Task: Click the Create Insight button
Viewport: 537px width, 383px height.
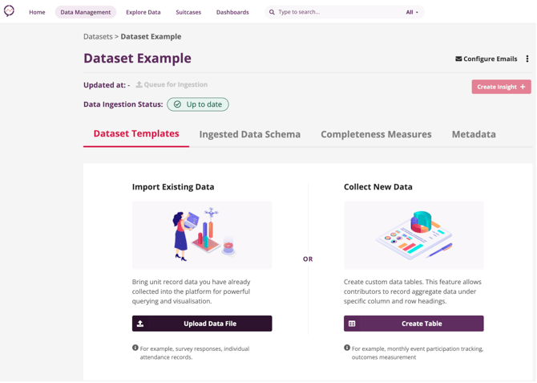Action: coord(501,87)
